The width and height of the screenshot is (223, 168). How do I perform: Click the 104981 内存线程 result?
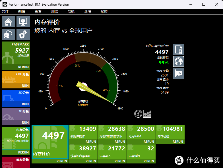(170, 132)
